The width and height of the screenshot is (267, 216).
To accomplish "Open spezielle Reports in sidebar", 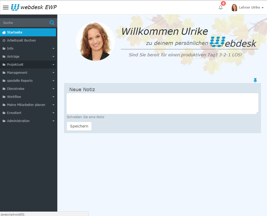I will click(x=20, y=81).
